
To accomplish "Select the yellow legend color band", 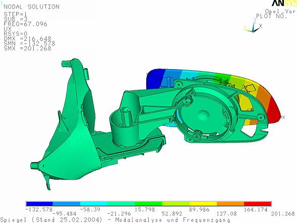I will click(x=203, y=204).
